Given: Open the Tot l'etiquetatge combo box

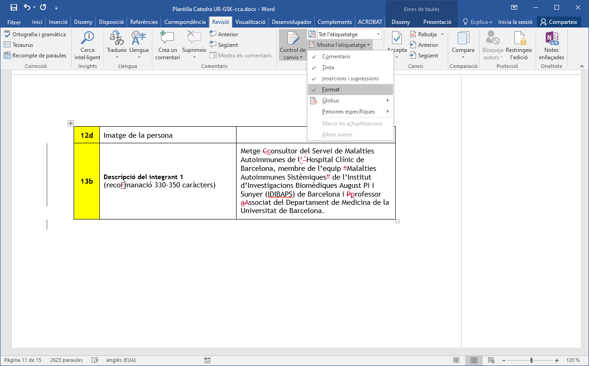Looking at the screenshot, I should [x=349, y=34].
